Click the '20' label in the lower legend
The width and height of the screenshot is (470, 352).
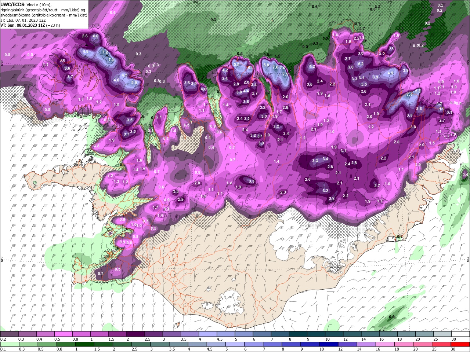415,350
